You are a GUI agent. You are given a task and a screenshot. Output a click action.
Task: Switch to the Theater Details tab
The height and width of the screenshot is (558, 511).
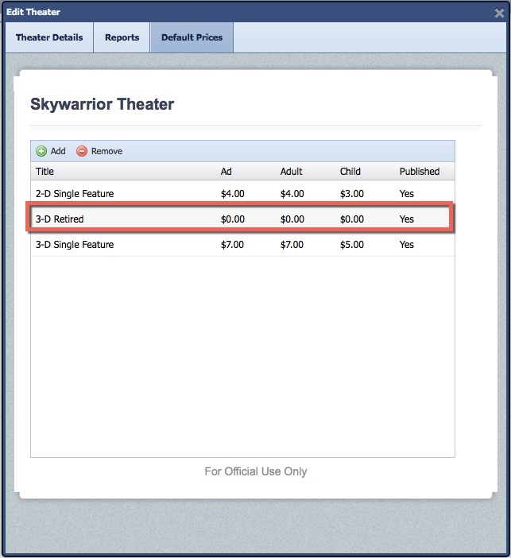coord(49,37)
